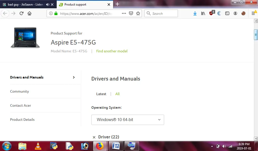Open the Library bookmarks and history
The image size is (258, 151).
click(x=203, y=14)
